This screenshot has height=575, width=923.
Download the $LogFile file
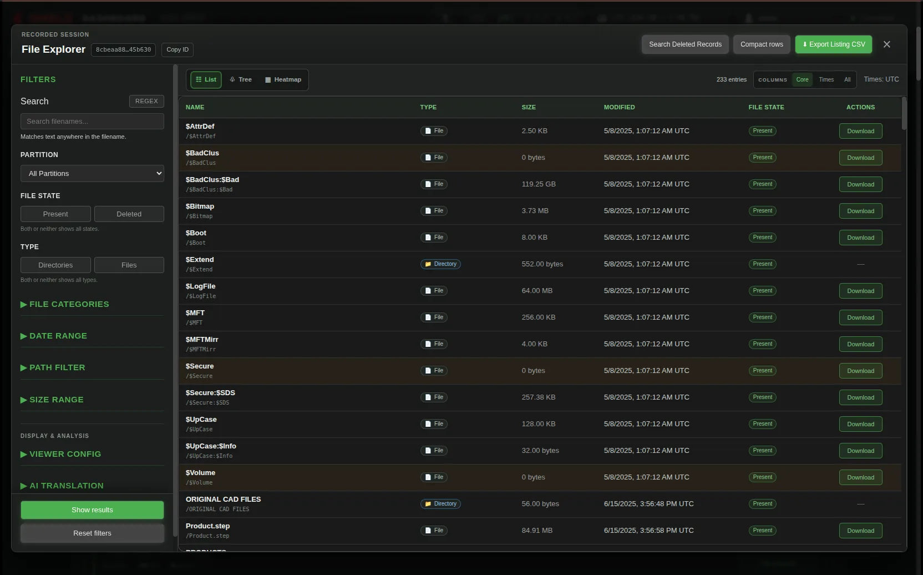pyautogui.click(x=860, y=291)
